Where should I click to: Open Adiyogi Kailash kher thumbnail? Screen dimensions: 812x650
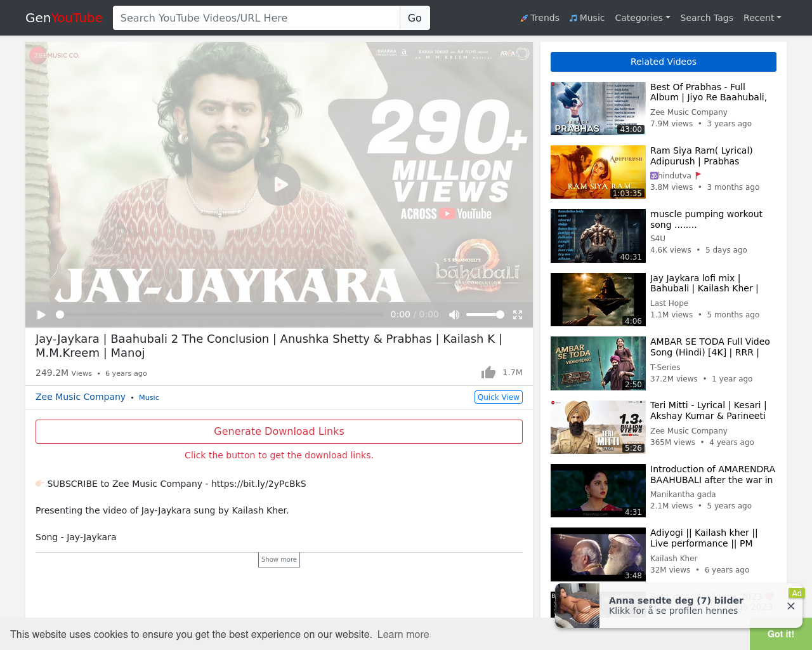(x=598, y=554)
